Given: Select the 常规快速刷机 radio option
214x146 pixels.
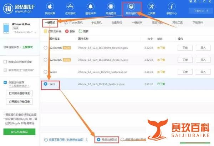Looking at the screenshot, I should 98,140.
